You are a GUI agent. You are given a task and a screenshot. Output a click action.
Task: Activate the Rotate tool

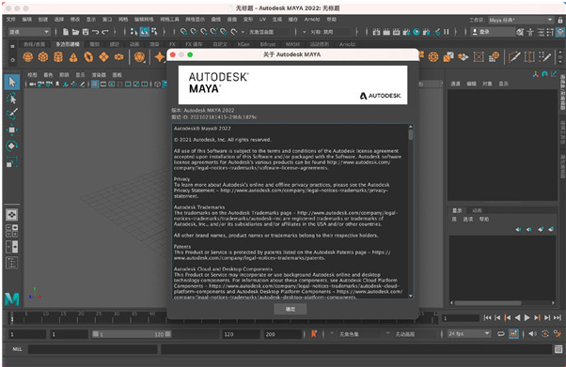(12, 146)
